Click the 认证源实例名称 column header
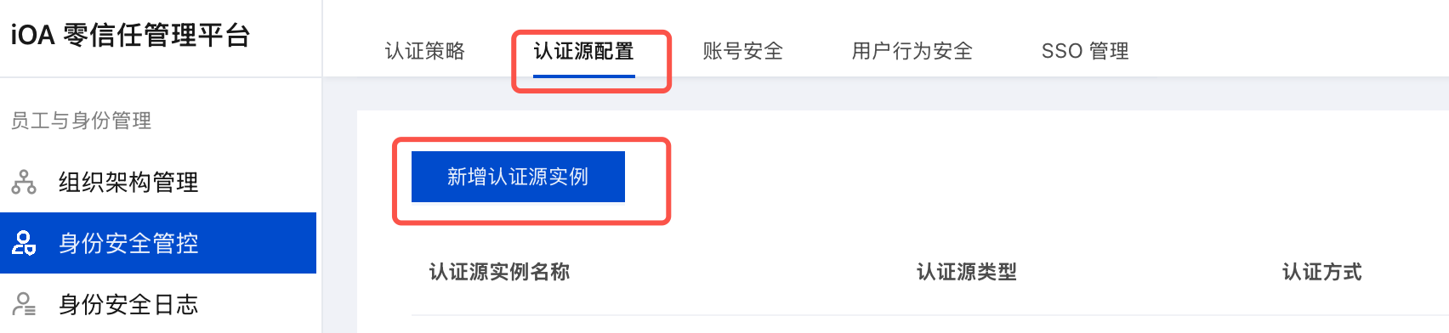This screenshot has width=1449, height=333. 499,272
